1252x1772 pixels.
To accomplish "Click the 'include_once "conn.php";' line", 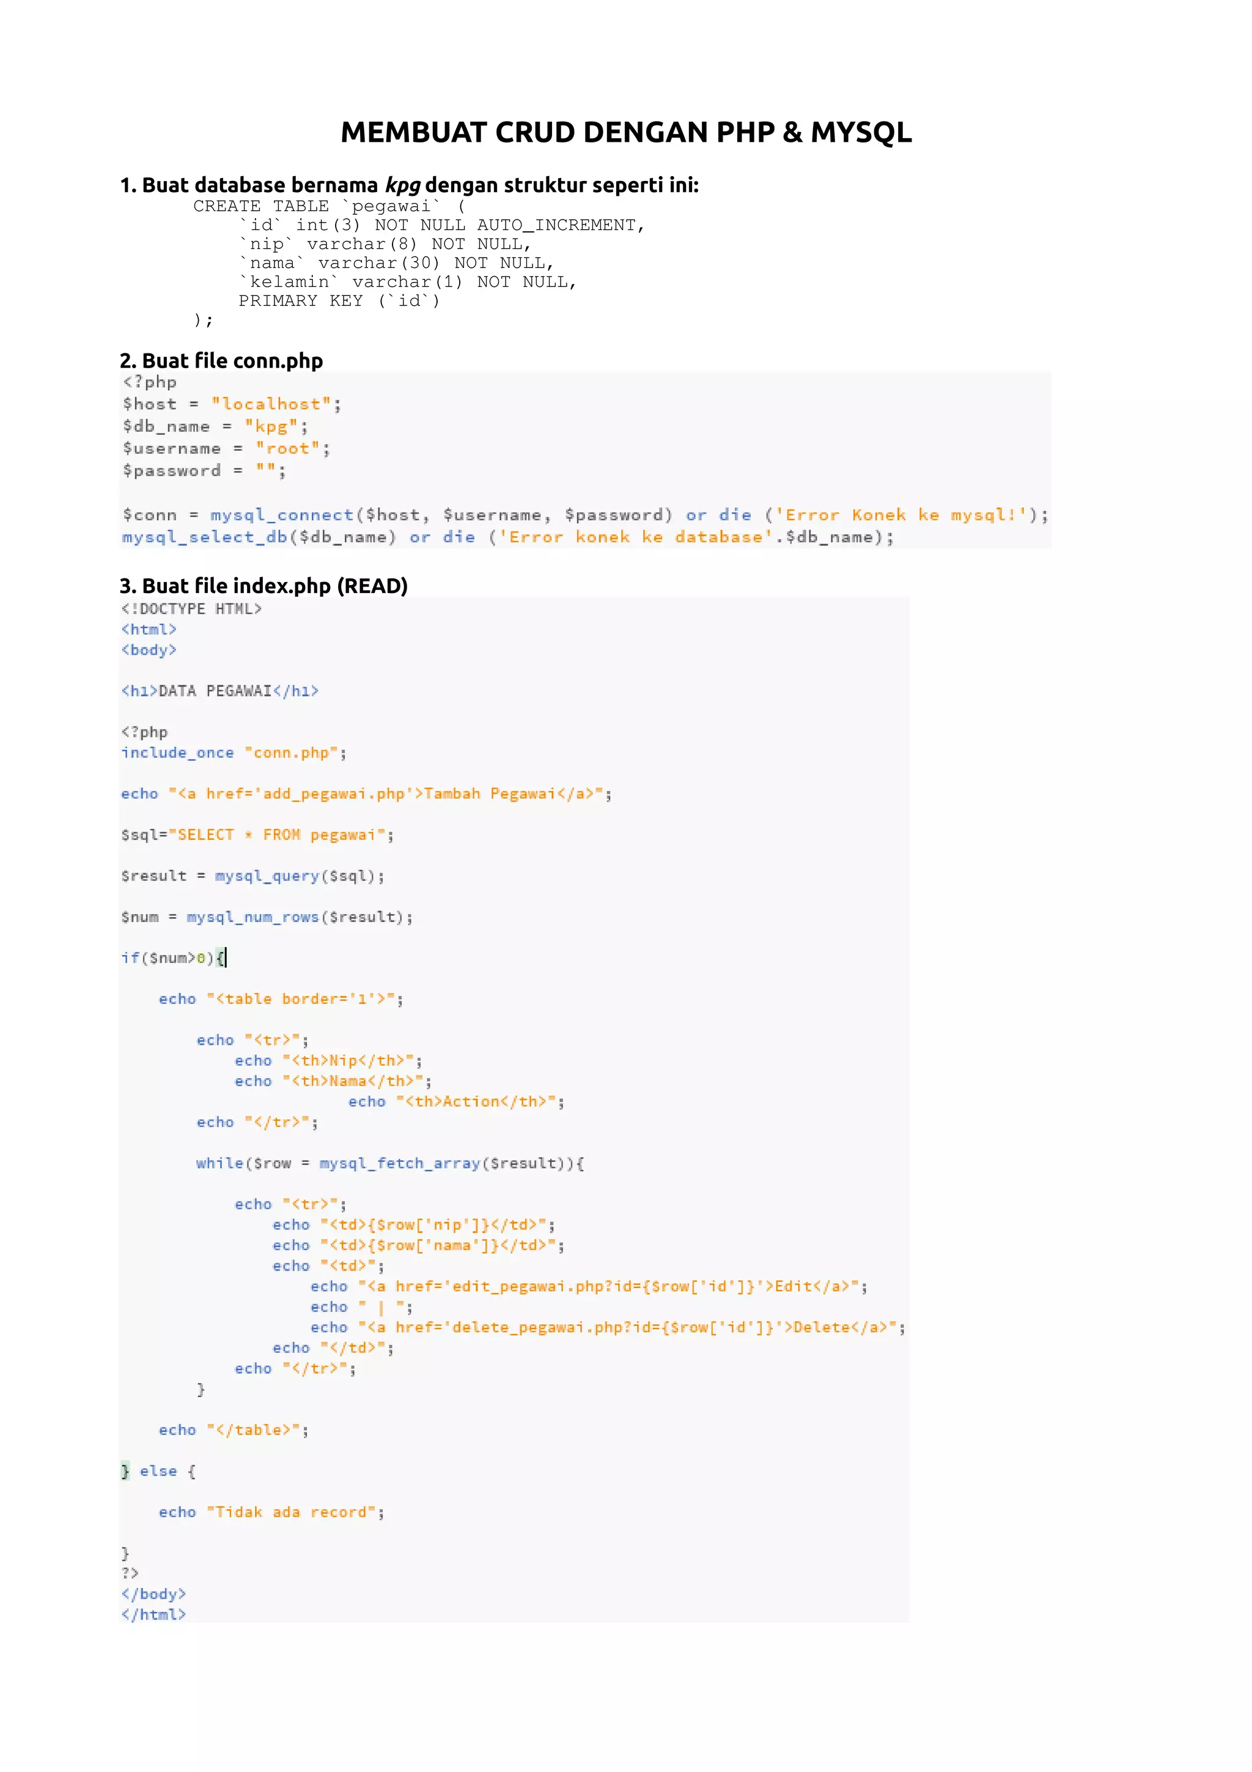I will pos(234,753).
